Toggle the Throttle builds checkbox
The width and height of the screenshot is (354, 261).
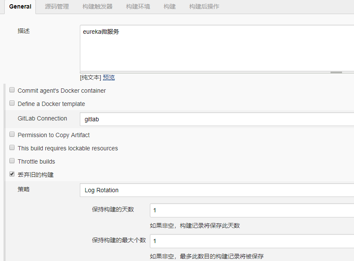click(x=12, y=161)
